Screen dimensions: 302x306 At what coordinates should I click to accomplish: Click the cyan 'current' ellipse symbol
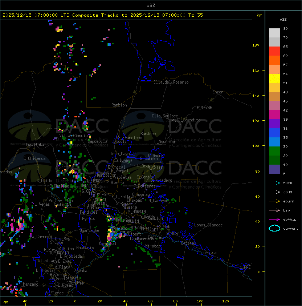click(274, 228)
